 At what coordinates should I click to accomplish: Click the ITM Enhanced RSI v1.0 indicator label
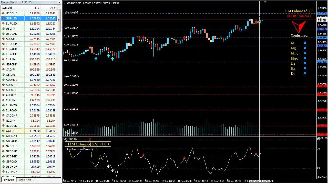click(87, 144)
